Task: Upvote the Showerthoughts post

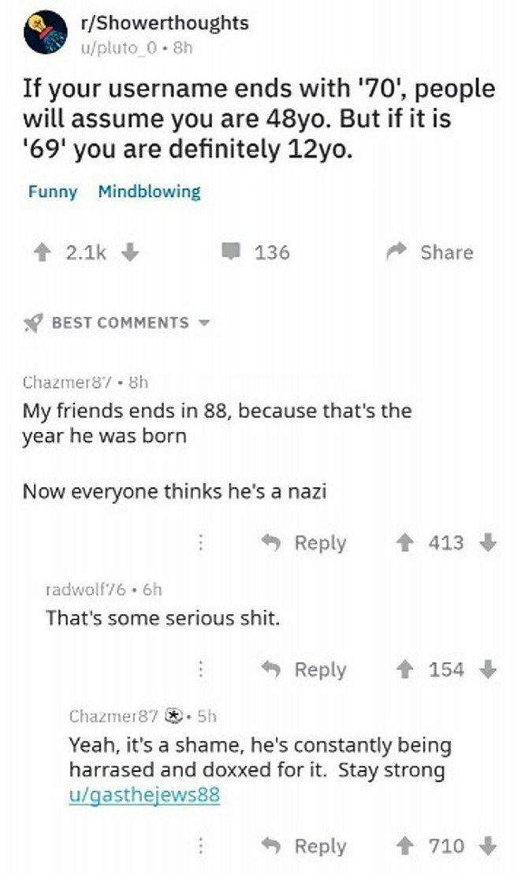Action: pos(41,253)
